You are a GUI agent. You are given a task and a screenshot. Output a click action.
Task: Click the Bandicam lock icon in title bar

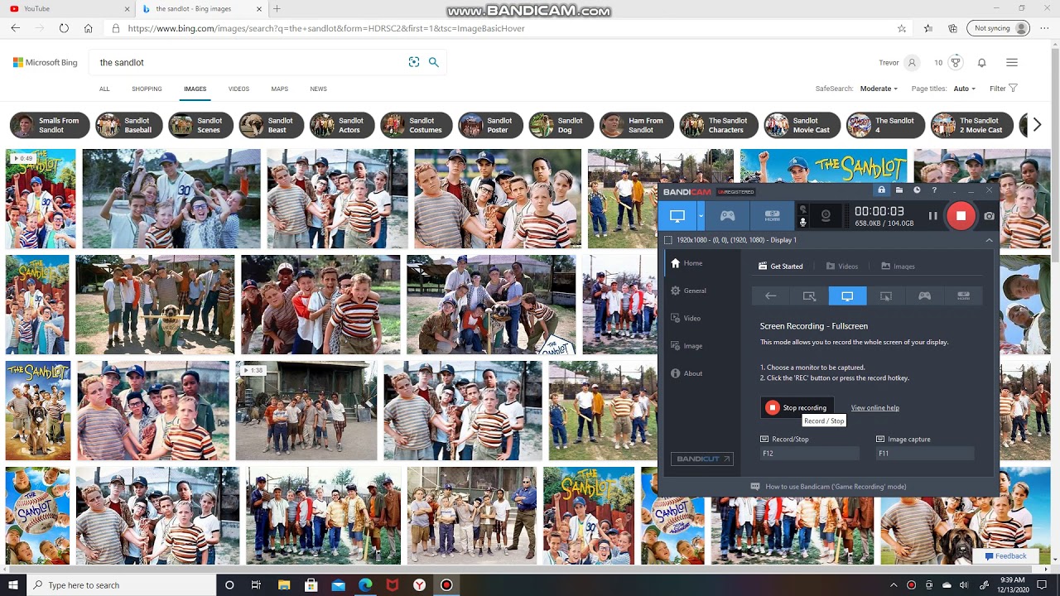(881, 190)
